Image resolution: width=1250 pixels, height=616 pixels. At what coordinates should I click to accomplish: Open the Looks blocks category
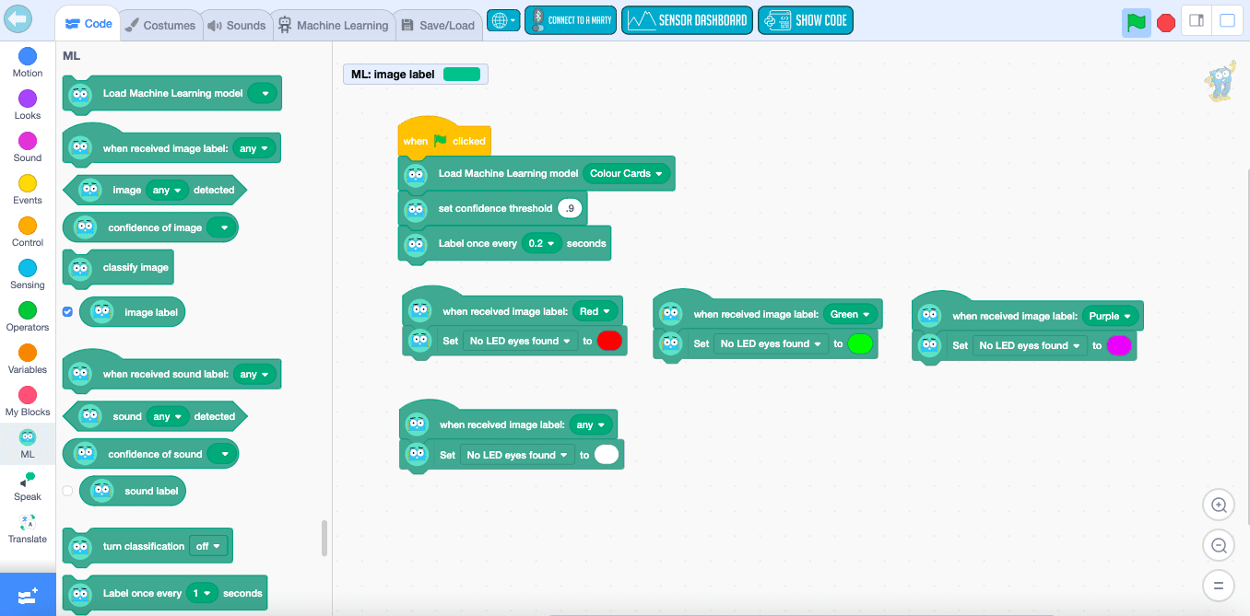click(x=28, y=105)
